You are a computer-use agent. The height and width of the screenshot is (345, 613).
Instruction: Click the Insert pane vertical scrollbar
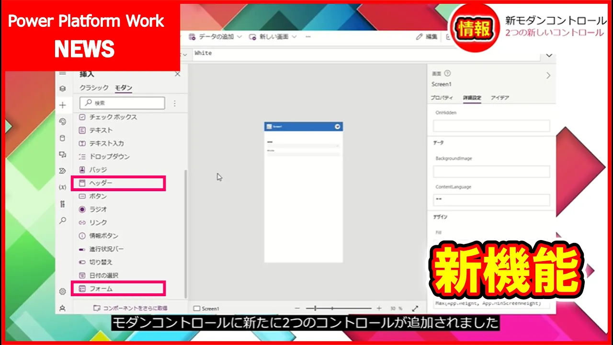coord(185,235)
